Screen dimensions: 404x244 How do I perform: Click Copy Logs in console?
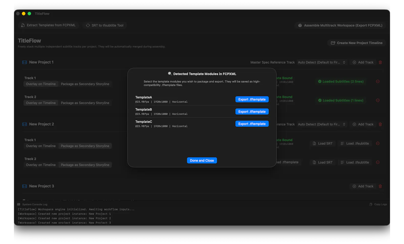tap(378, 204)
